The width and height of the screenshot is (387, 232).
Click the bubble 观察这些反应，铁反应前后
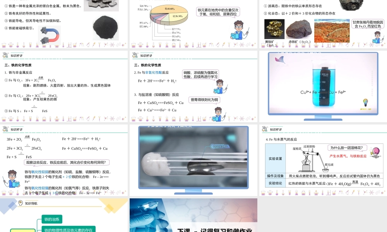click(x=66, y=162)
